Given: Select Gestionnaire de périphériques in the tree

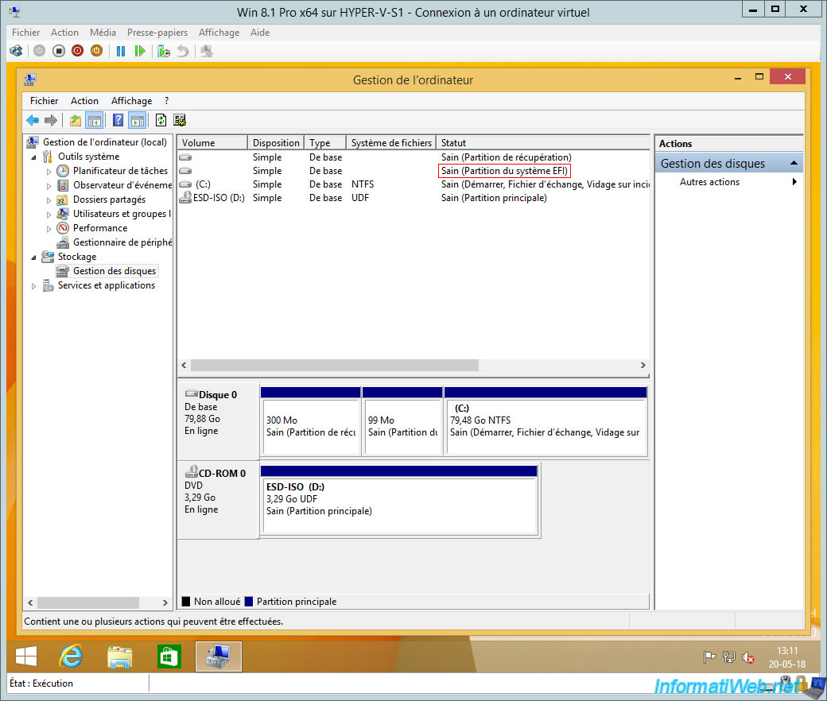Looking at the screenshot, I should tap(122, 242).
